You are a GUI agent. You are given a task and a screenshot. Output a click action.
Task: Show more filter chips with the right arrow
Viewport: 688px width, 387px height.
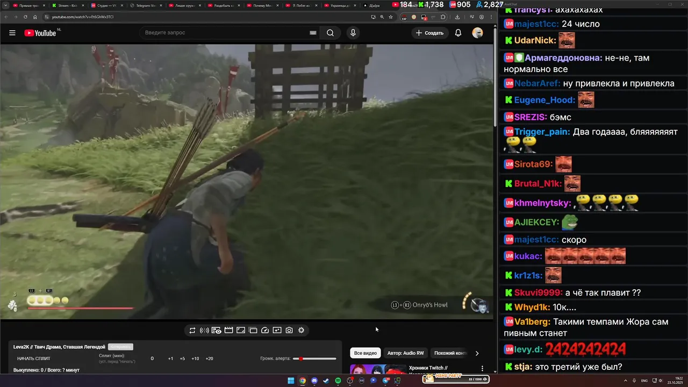477,353
